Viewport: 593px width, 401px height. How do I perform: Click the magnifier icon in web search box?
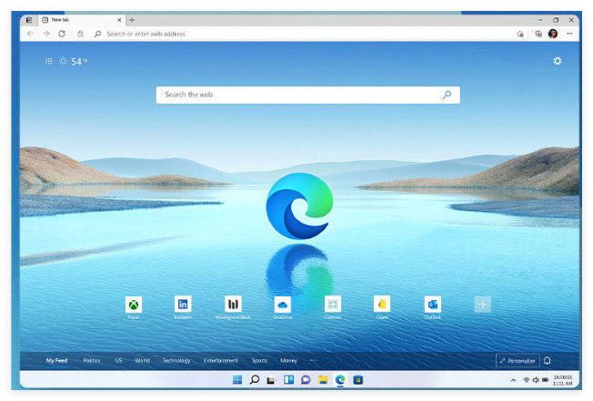click(447, 95)
